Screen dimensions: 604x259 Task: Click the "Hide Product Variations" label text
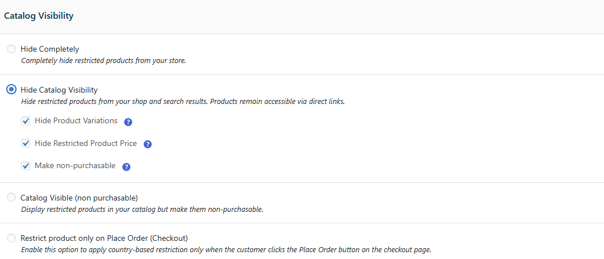pyautogui.click(x=76, y=121)
